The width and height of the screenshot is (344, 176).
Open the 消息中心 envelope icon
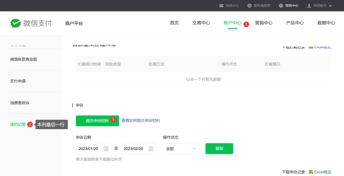(x=221, y=6)
